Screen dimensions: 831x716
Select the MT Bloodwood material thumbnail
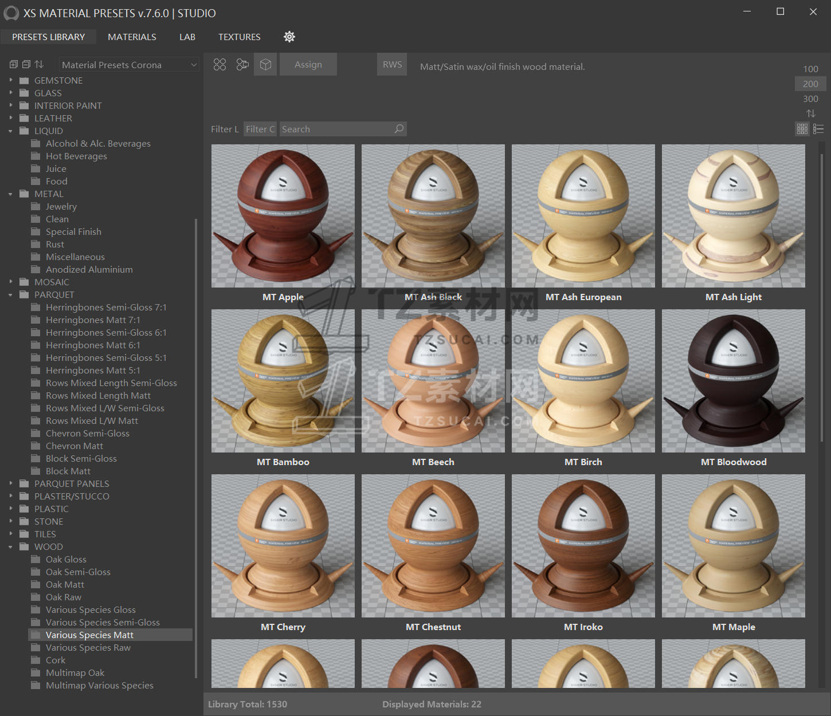(733, 381)
